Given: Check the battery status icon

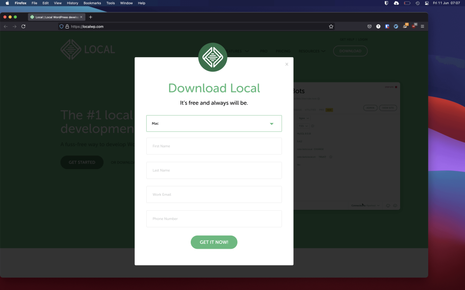Looking at the screenshot, I should pyautogui.click(x=407, y=3).
